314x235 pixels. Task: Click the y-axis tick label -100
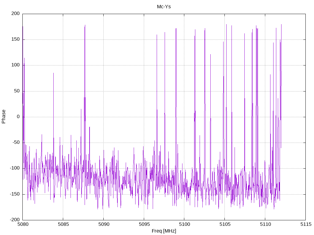click(15, 168)
